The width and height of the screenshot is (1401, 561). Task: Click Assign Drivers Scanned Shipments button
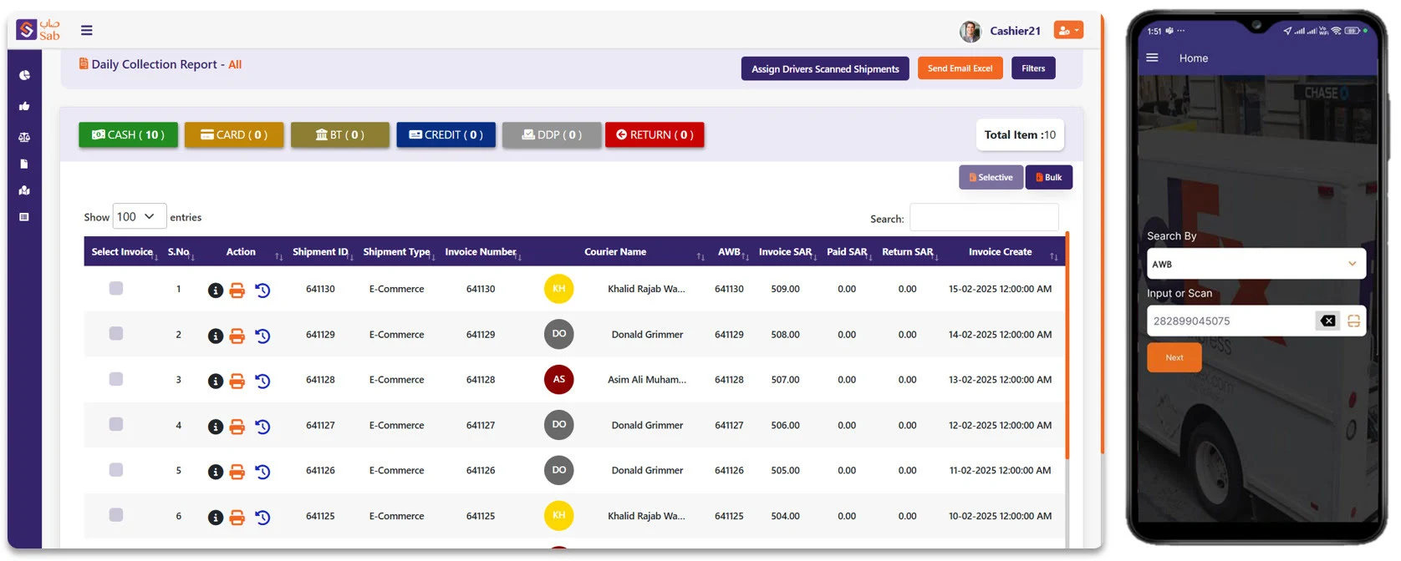(825, 68)
